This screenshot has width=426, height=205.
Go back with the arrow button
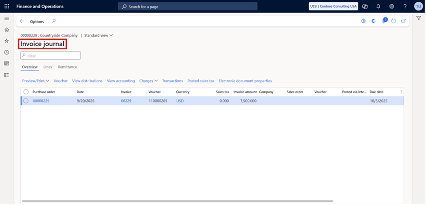[x=22, y=21]
